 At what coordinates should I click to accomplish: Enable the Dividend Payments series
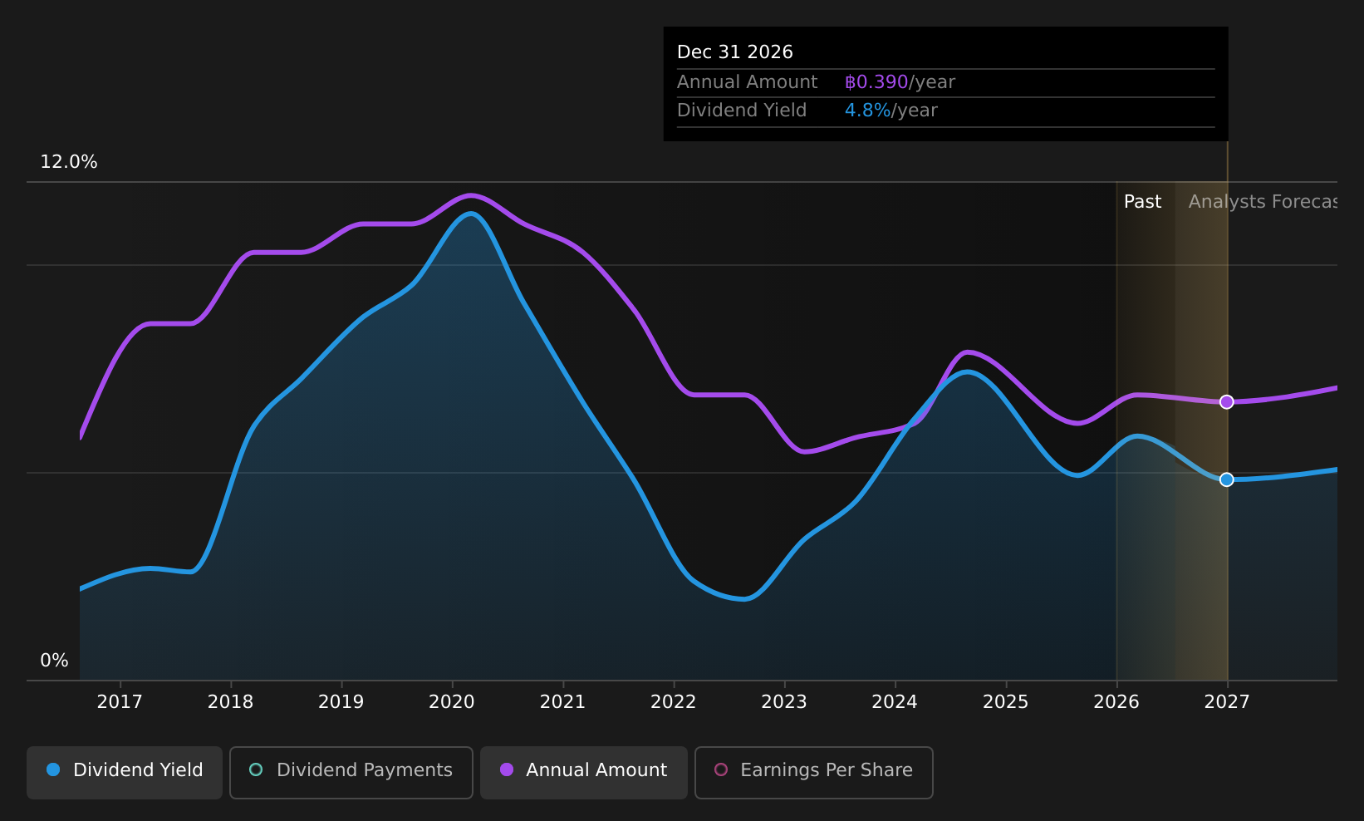click(x=351, y=773)
